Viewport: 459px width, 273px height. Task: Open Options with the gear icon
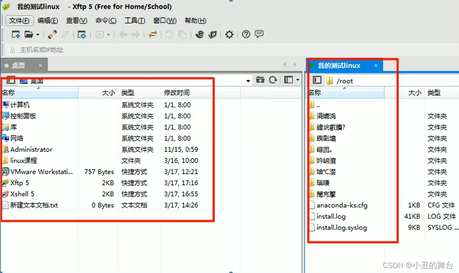[x=229, y=35]
